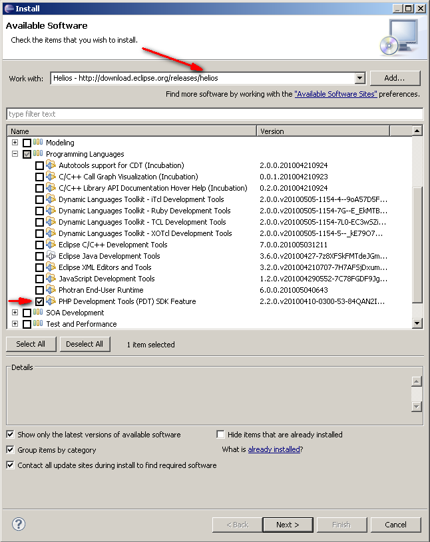Check the Test and Performance category checkbox
The image size is (430, 542).
point(27,324)
